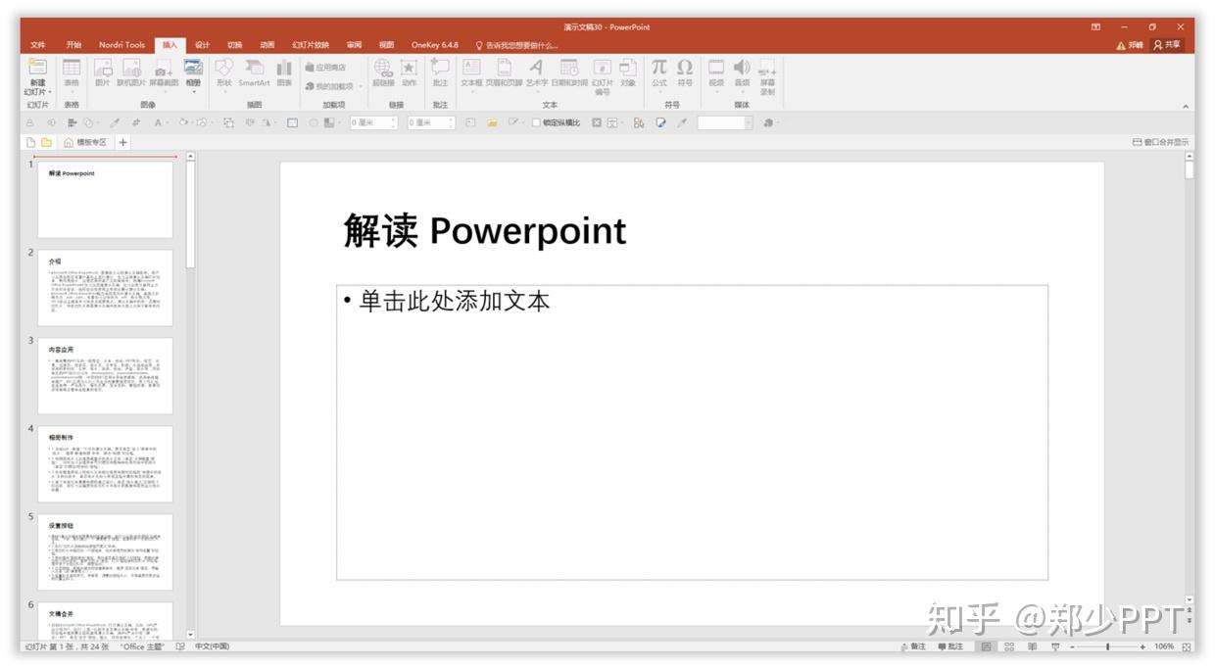Viewport: 1215px width, 669px height.
Task: Open the ribbon display options button
Action: 1095,27
